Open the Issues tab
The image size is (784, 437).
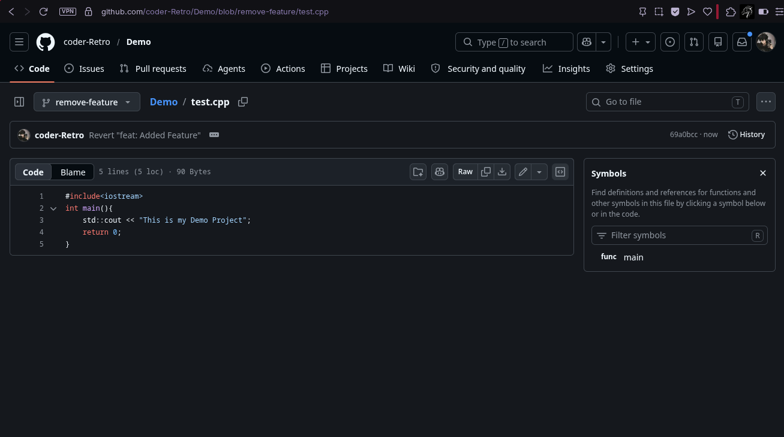(85, 69)
